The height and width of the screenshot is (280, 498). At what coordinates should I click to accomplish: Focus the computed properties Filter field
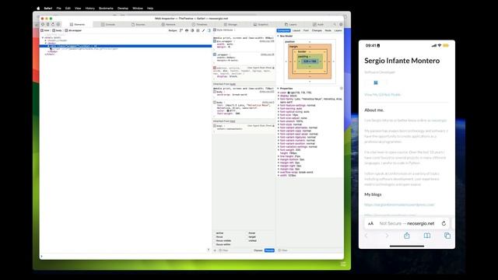click(x=310, y=250)
